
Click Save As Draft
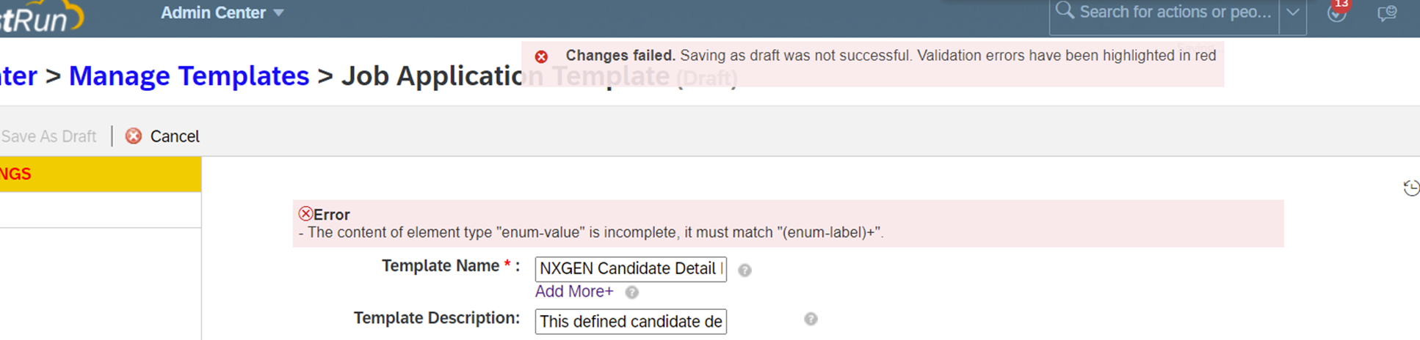coord(48,136)
